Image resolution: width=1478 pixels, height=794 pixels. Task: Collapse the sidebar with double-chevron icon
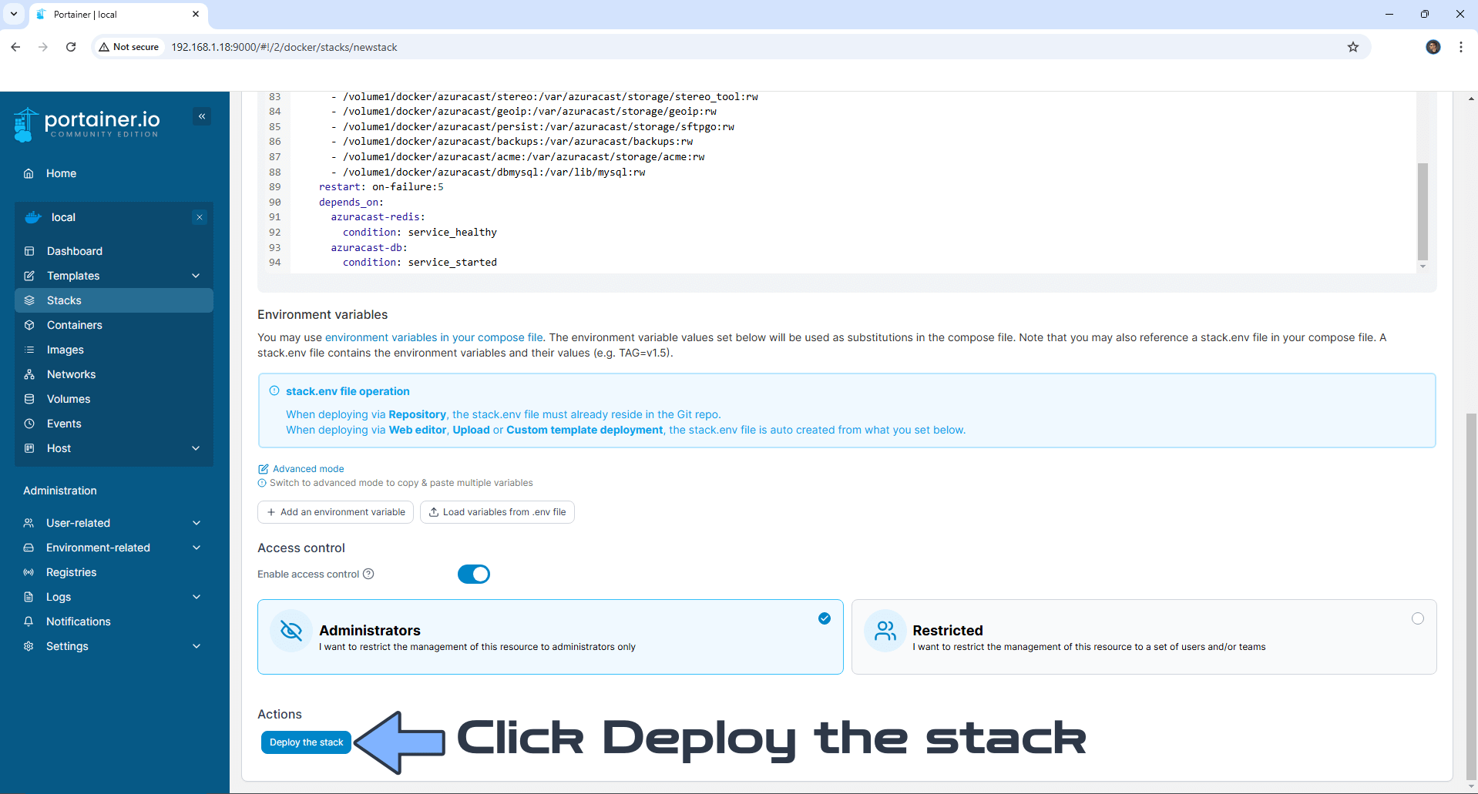coord(202,117)
